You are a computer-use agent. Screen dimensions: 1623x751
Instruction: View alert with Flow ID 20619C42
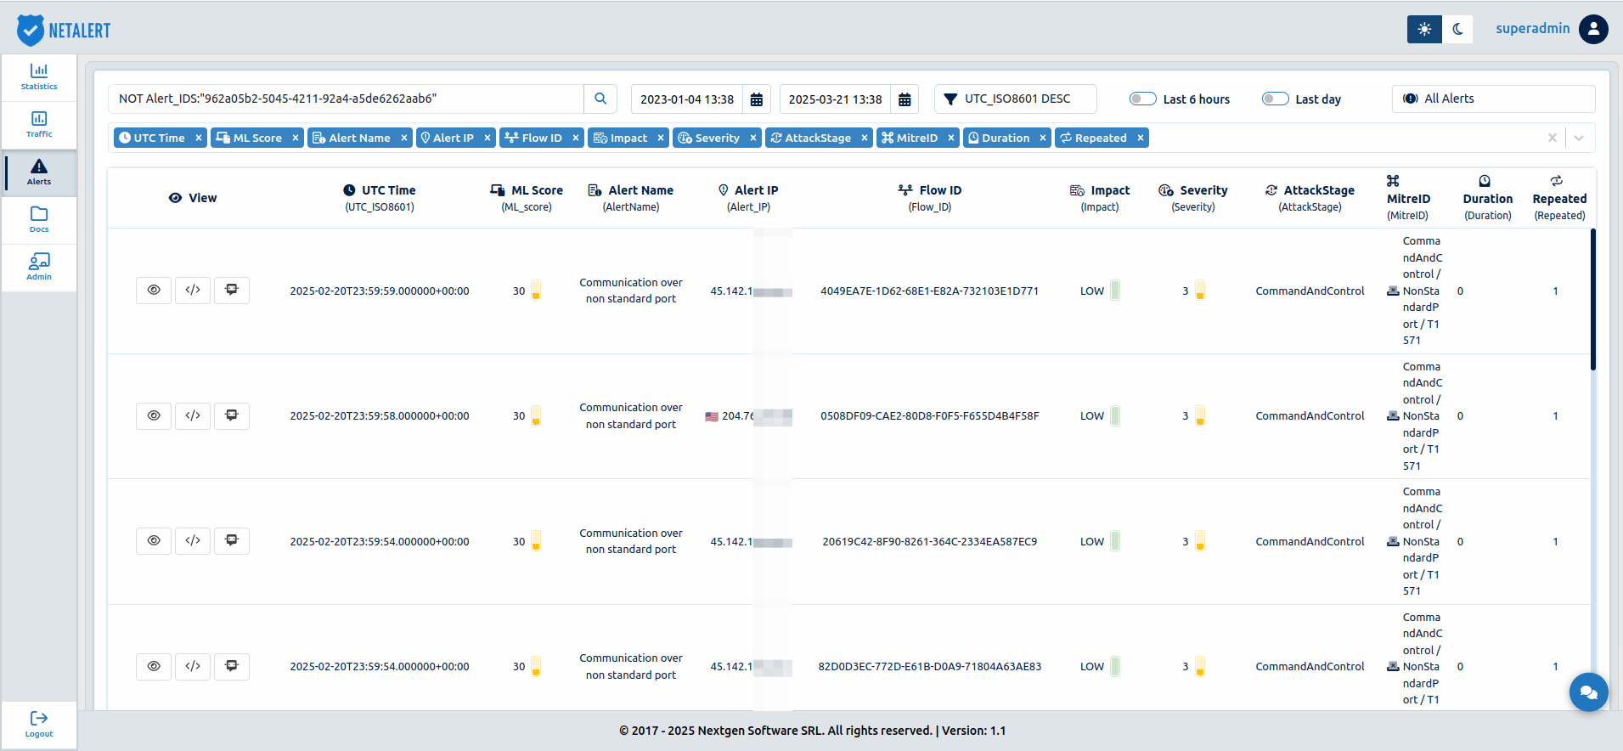[154, 541]
